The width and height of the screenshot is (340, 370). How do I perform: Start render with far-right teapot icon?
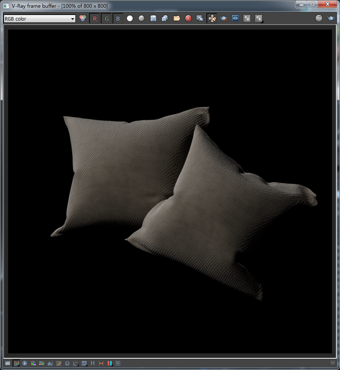click(331, 18)
